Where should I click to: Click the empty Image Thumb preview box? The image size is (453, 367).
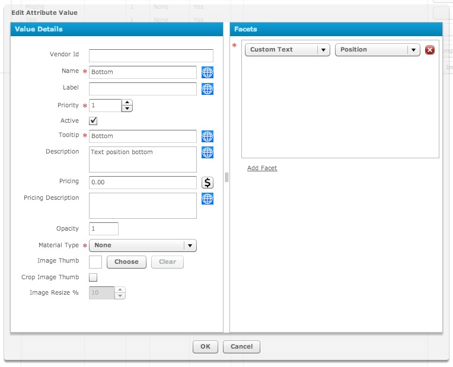coord(95,262)
